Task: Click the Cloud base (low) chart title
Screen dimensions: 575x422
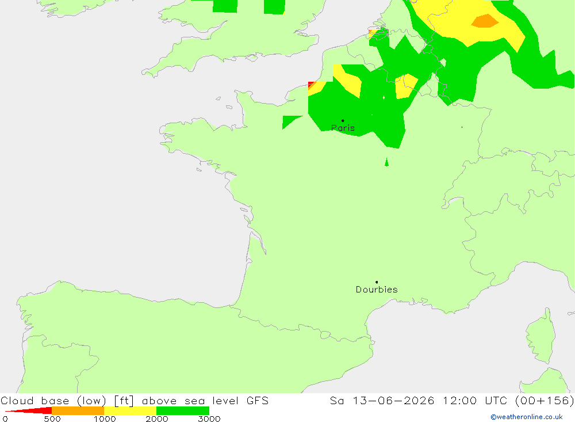Action: tap(135, 401)
